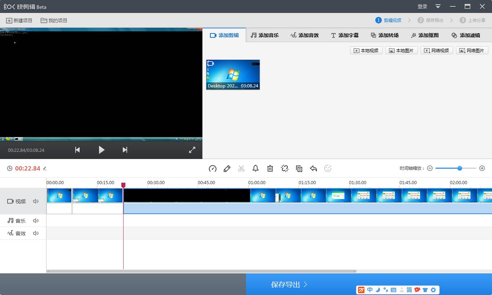Click the broken-link detach audio icon

coord(285,168)
